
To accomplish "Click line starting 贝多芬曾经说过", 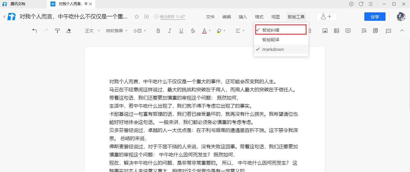I will click(x=203, y=130).
